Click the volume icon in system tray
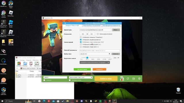This screenshot has height=103, width=184. pos(165,101)
